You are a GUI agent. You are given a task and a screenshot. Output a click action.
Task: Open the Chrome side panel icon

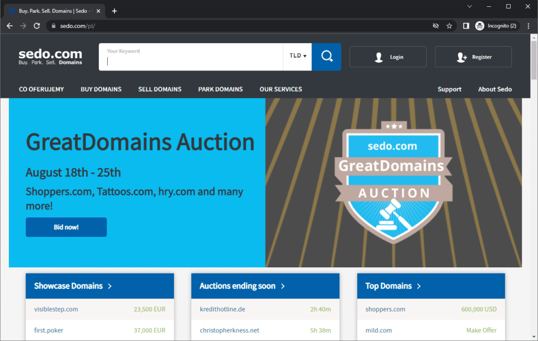click(465, 25)
